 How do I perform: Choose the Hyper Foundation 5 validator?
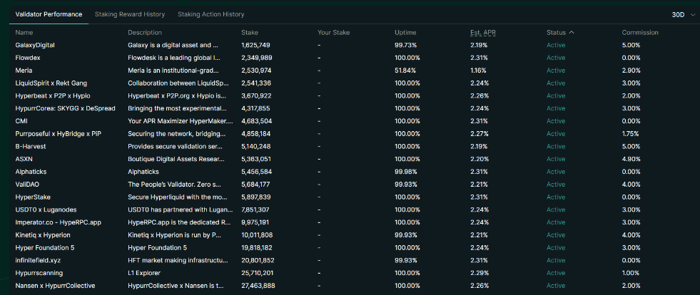click(x=44, y=247)
